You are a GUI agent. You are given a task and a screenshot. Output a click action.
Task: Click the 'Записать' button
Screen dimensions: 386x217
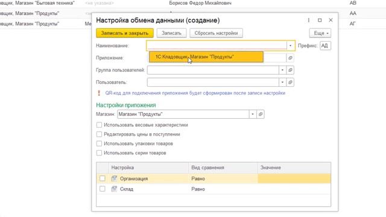coord(171,33)
